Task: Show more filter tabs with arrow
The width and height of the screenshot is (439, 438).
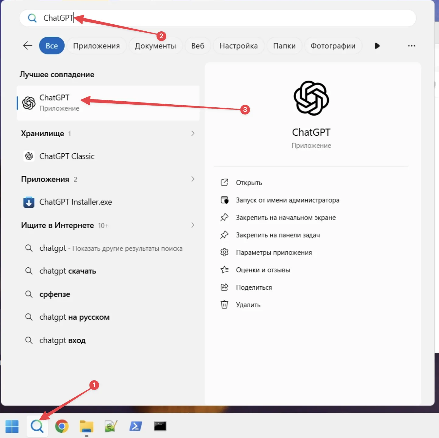Action: pos(377,46)
